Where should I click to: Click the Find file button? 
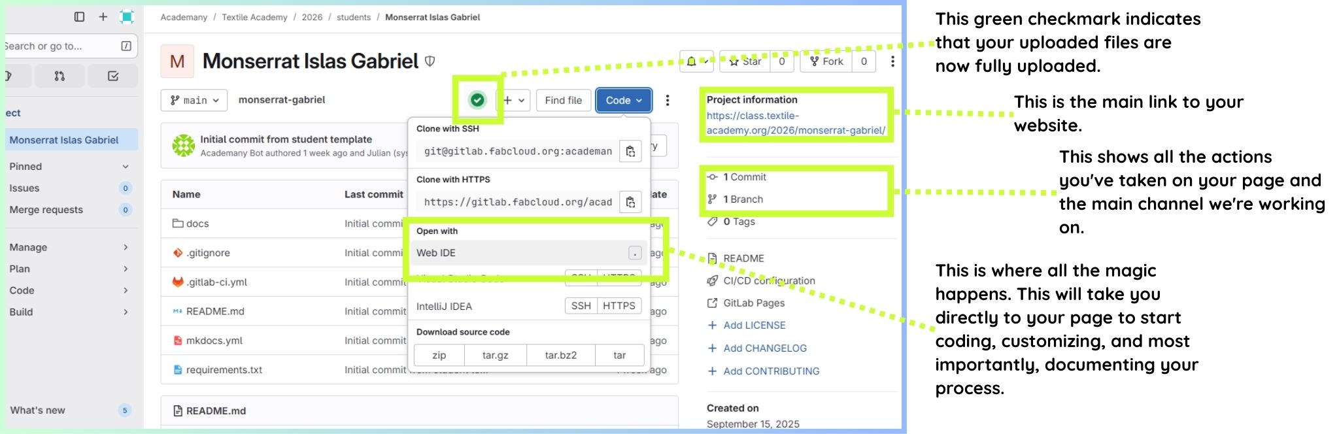point(563,100)
